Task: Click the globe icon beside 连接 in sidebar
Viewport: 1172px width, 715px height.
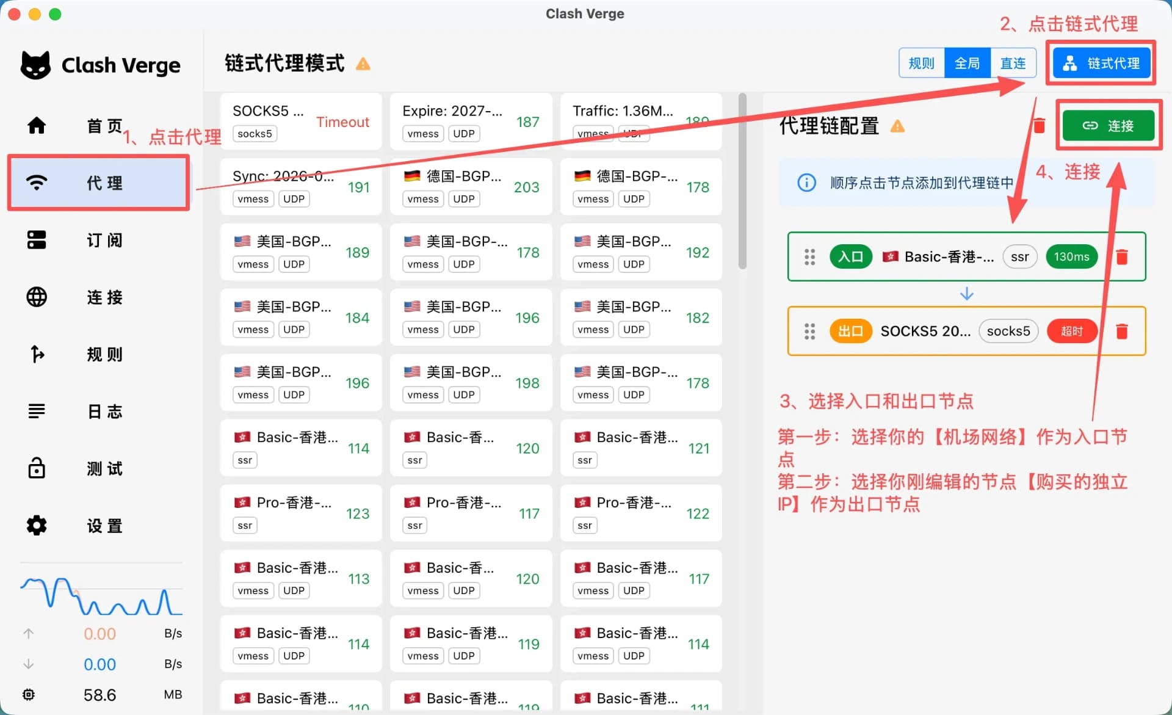Action: [37, 297]
